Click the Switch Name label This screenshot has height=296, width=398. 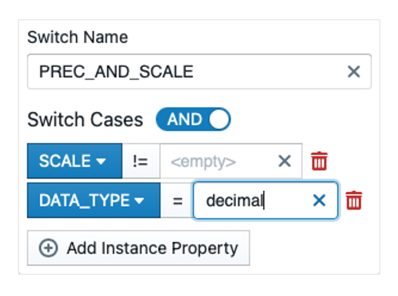tap(77, 37)
